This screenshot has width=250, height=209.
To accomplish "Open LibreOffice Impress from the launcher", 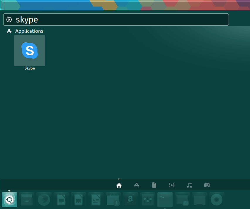I will click(x=96, y=200).
